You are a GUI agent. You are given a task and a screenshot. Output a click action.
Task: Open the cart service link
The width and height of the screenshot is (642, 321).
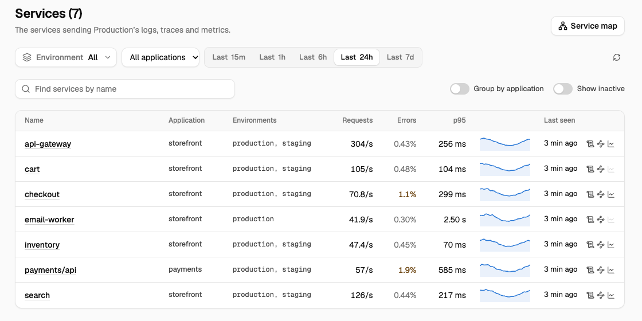point(32,170)
